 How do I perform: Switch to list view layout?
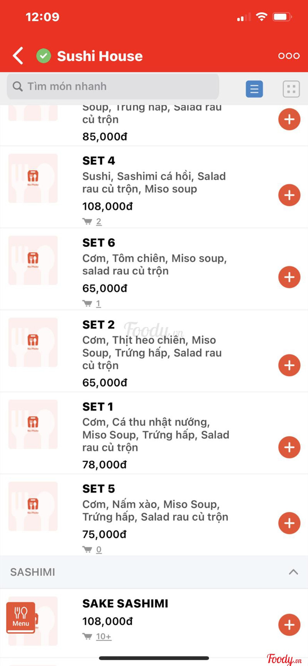tap(254, 89)
